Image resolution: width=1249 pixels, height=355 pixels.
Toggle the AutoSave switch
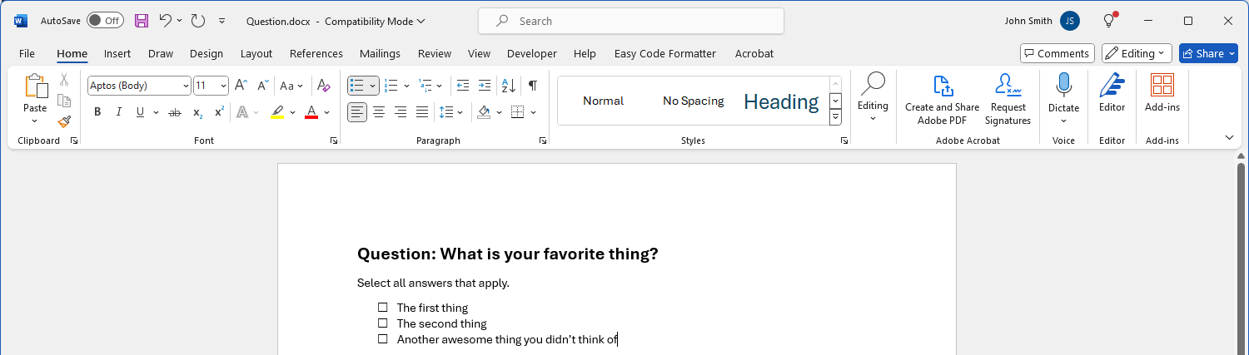click(104, 21)
